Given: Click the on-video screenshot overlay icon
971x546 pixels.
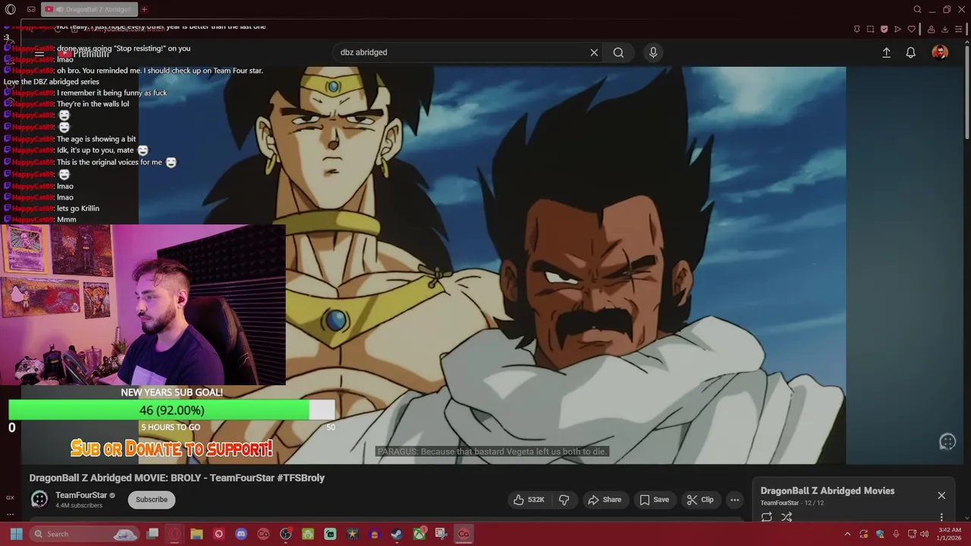Looking at the screenshot, I should click(x=947, y=442).
